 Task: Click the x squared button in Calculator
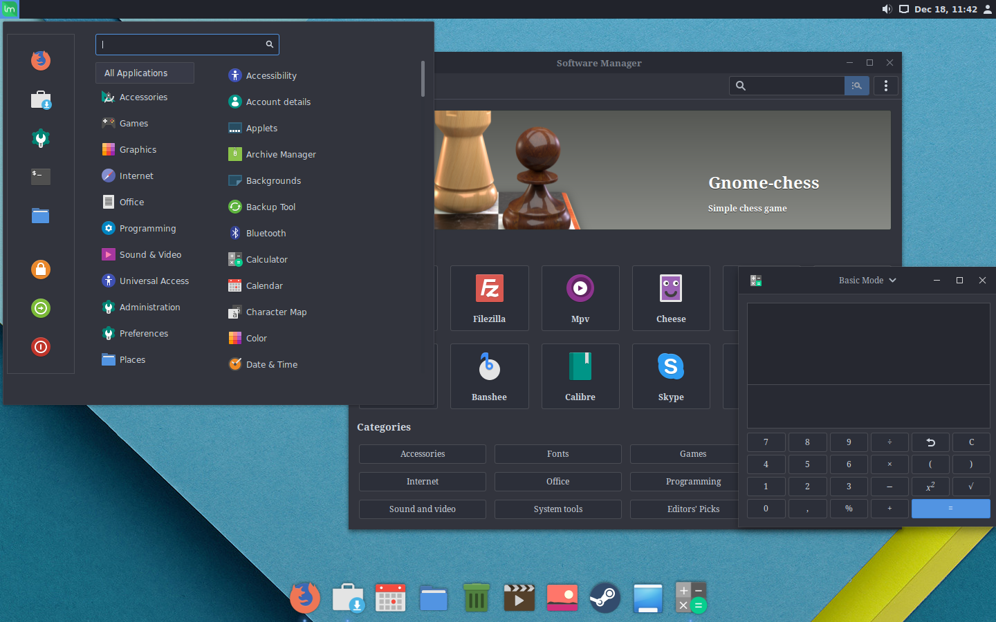[930, 487]
